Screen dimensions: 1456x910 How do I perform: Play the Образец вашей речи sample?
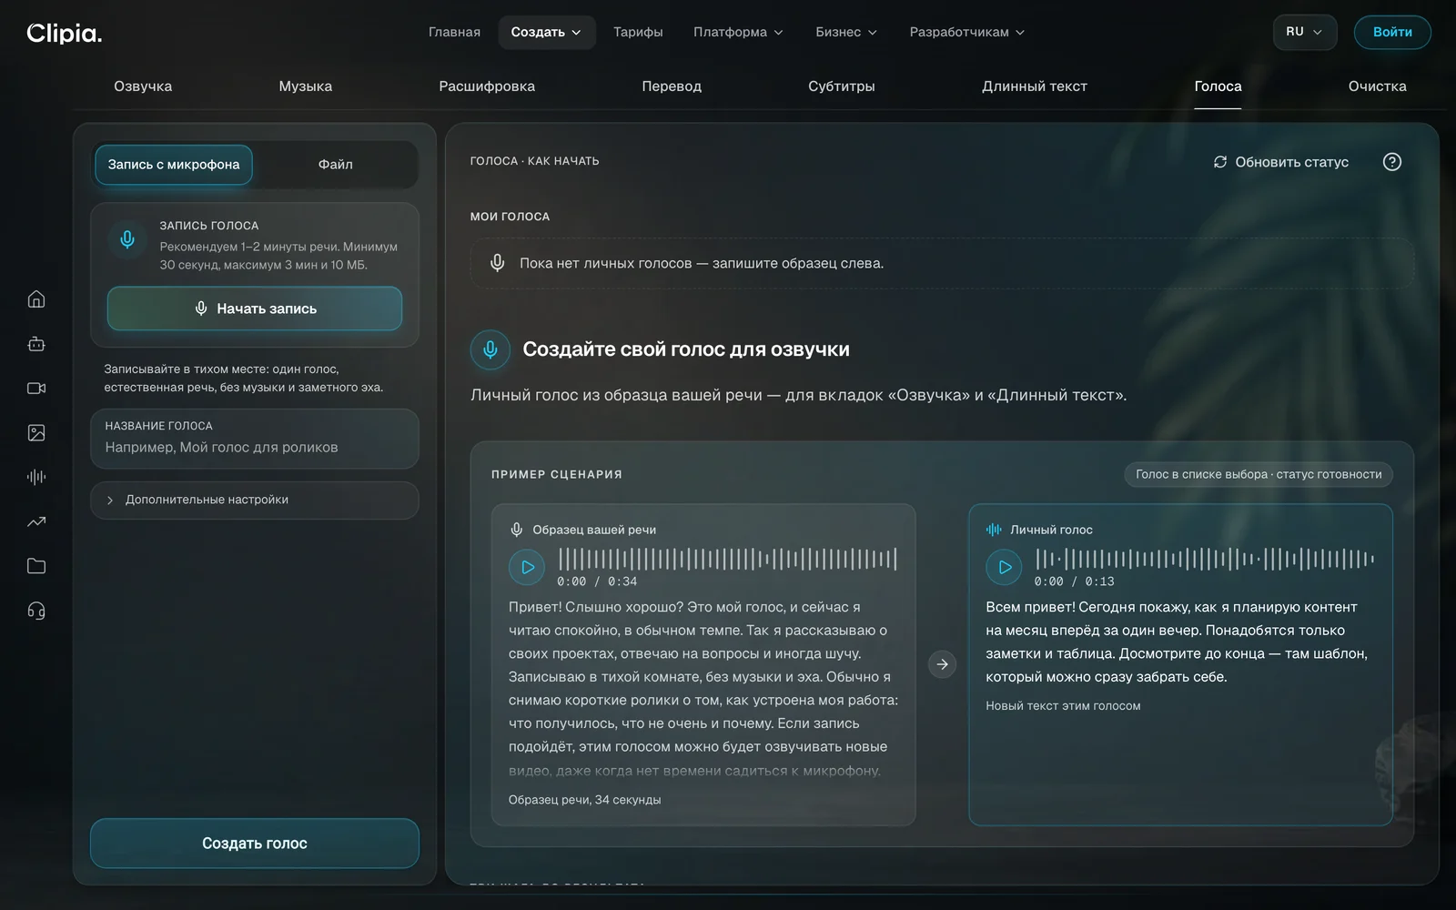(527, 567)
